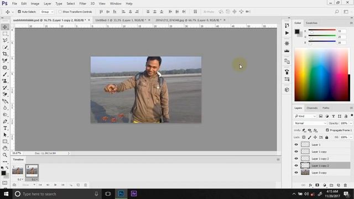Go to the first frame in Timeline
The width and height of the screenshot is (354, 199).
[x=40, y=185]
